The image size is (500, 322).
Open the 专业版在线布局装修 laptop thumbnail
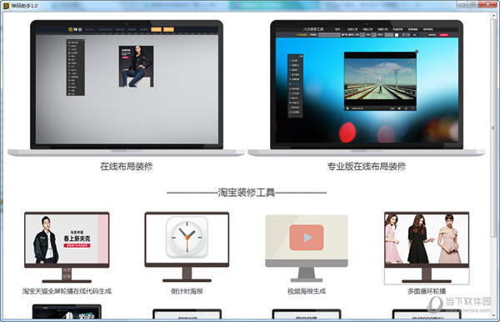point(367,88)
